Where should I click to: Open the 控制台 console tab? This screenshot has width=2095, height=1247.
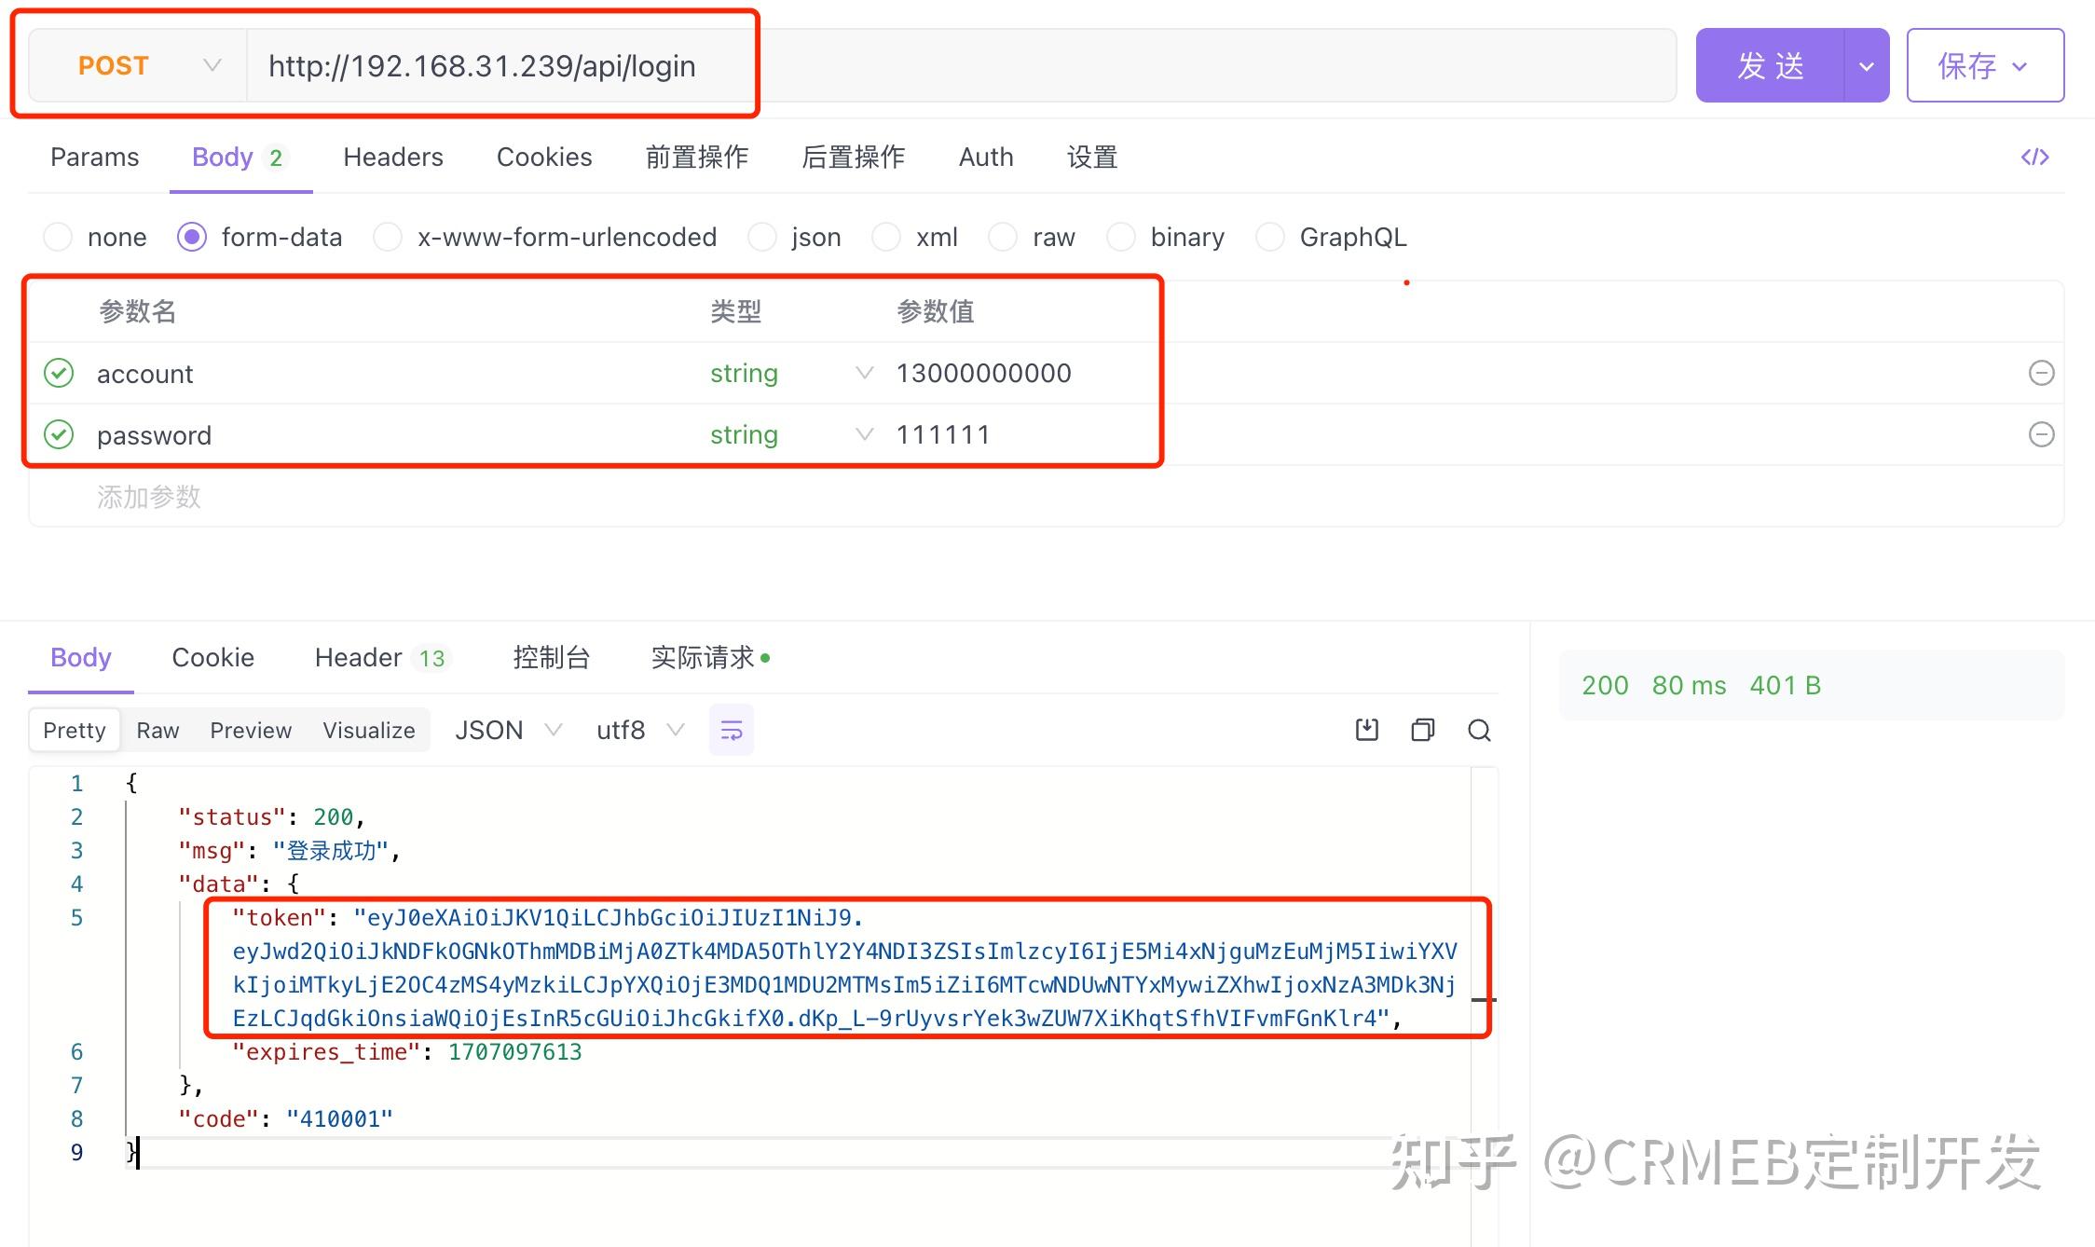click(x=551, y=657)
